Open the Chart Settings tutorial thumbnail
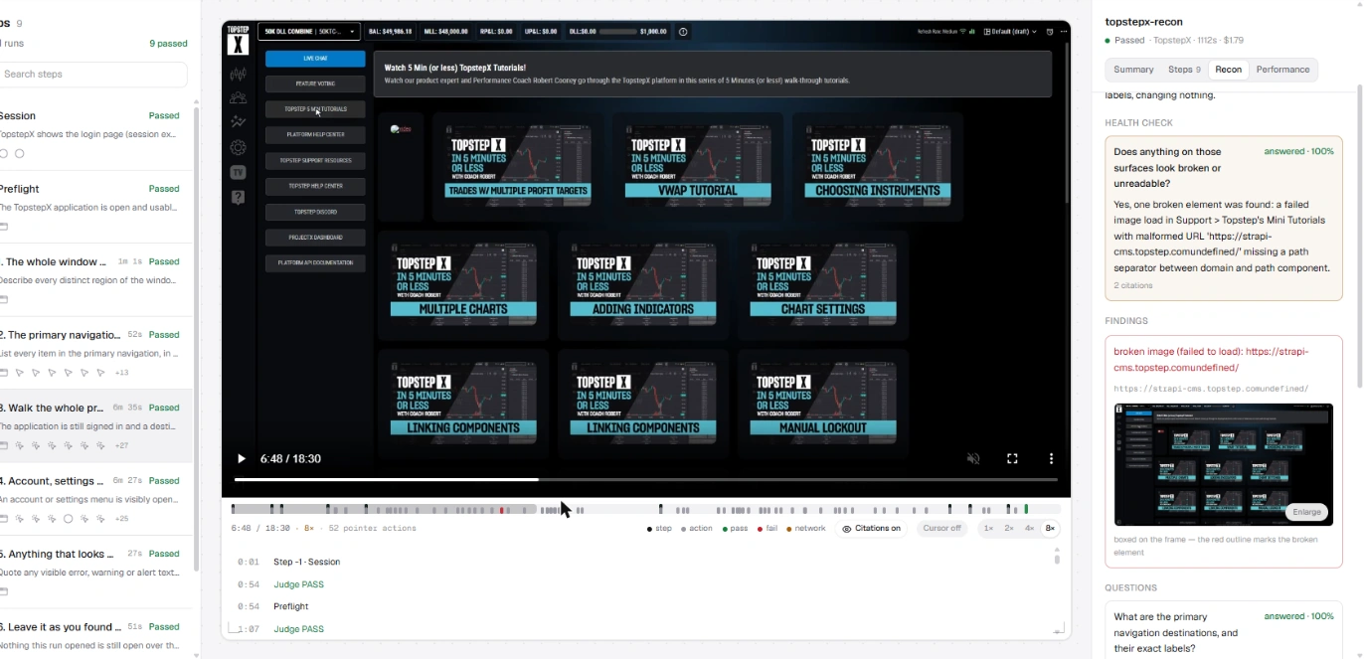This screenshot has height=659, width=1364. tap(823, 285)
